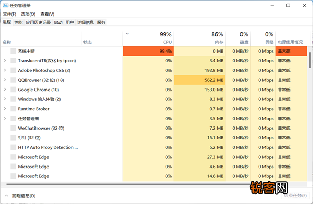Click the sort arrow above CPU column
This screenshot has height=204, width=313.
[x=127, y=34]
